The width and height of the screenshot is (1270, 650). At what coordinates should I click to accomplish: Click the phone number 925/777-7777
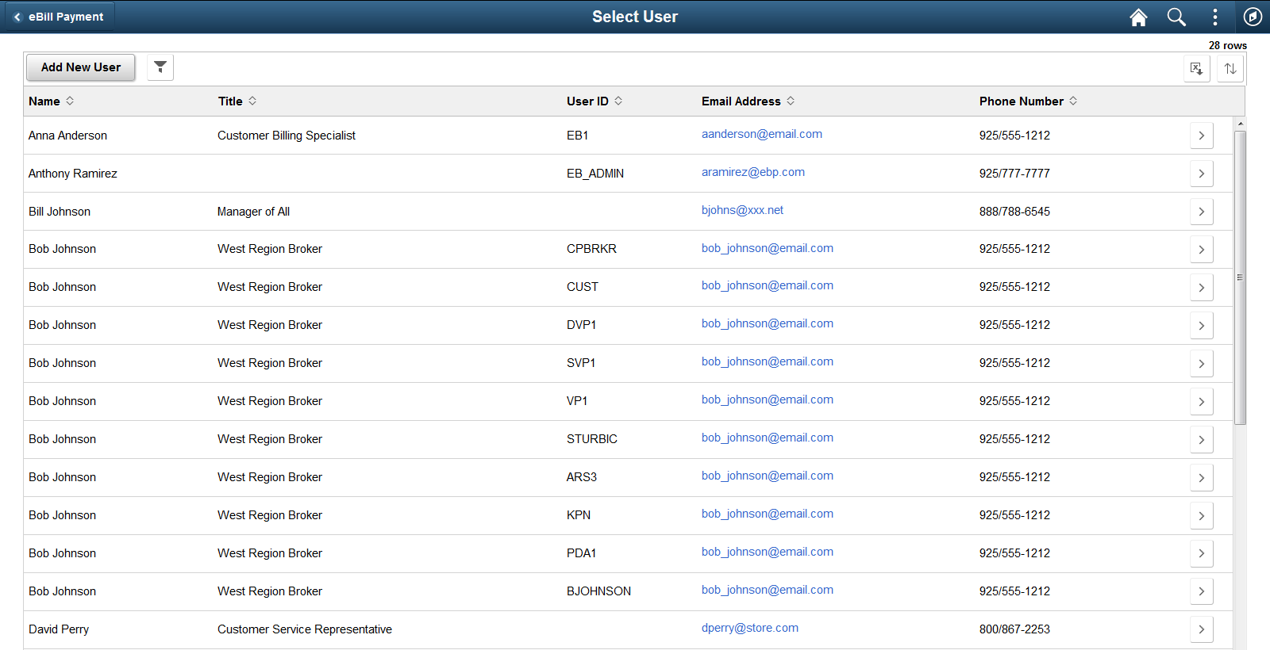[1014, 174]
